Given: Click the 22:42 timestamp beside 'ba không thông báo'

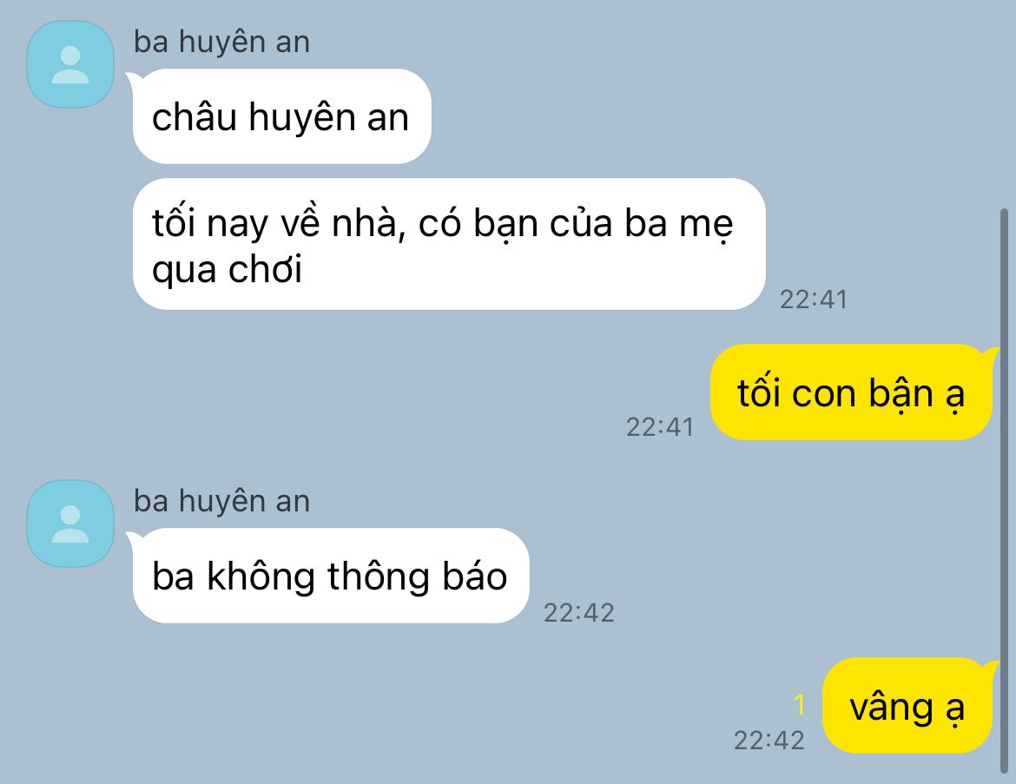Looking at the screenshot, I should tap(578, 613).
